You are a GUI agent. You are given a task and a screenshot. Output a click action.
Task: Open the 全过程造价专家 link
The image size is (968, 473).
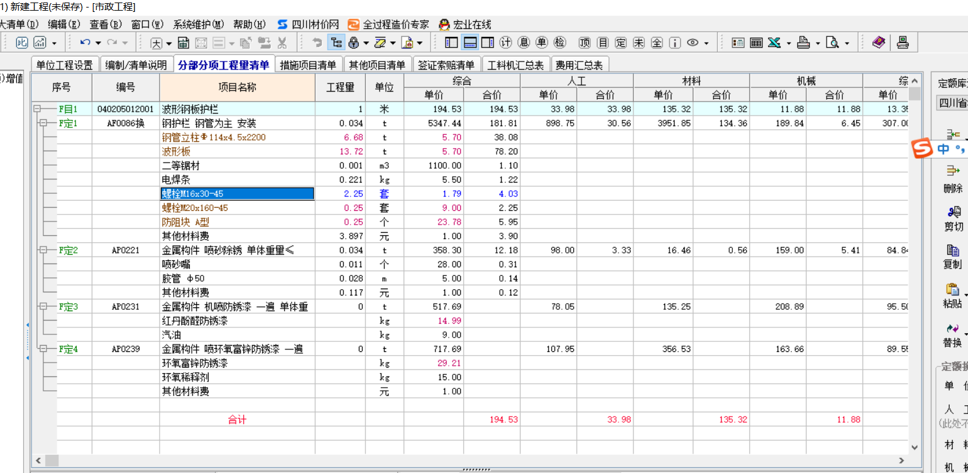(389, 24)
